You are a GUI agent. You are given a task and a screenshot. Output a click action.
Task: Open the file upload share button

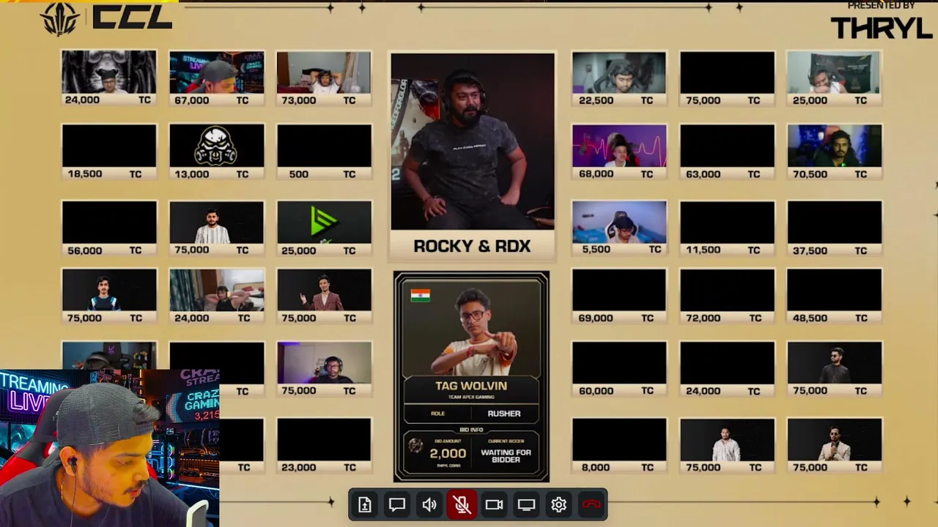(x=365, y=504)
